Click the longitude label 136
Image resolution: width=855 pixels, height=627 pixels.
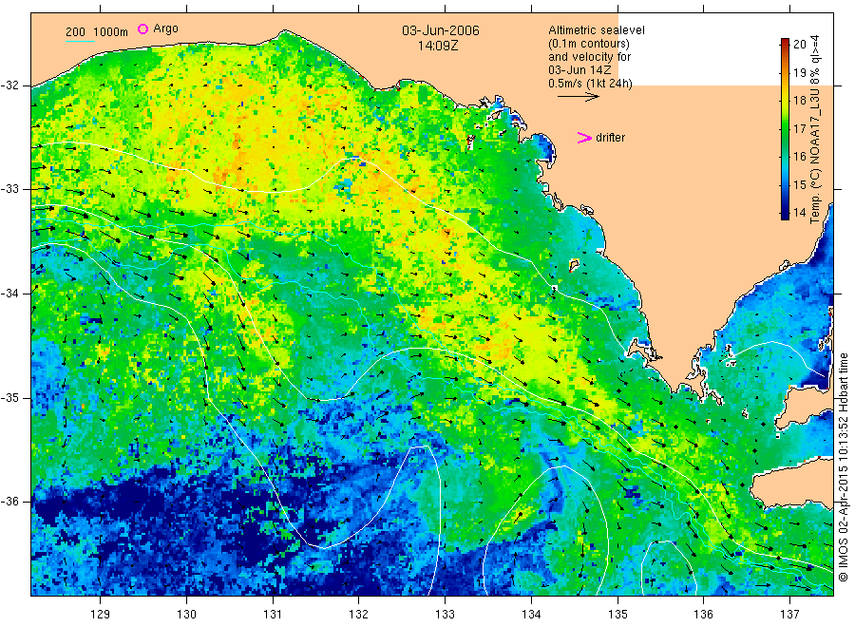click(703, 615)
